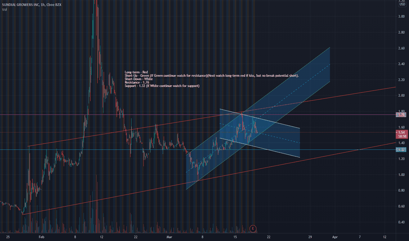409x241 pixels.
Task: Open the USD currency selector
Action: [x=402, y=4]
